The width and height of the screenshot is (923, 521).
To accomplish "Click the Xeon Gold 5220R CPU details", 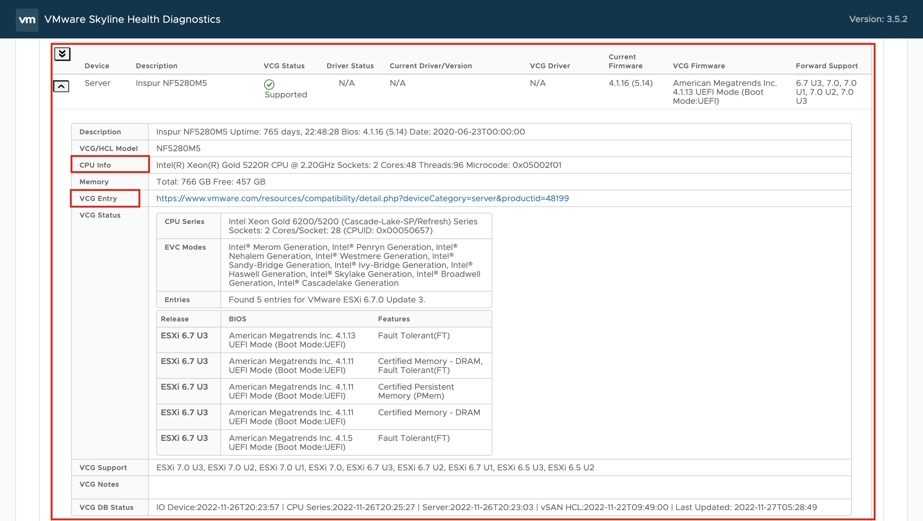I will [359, 165].
